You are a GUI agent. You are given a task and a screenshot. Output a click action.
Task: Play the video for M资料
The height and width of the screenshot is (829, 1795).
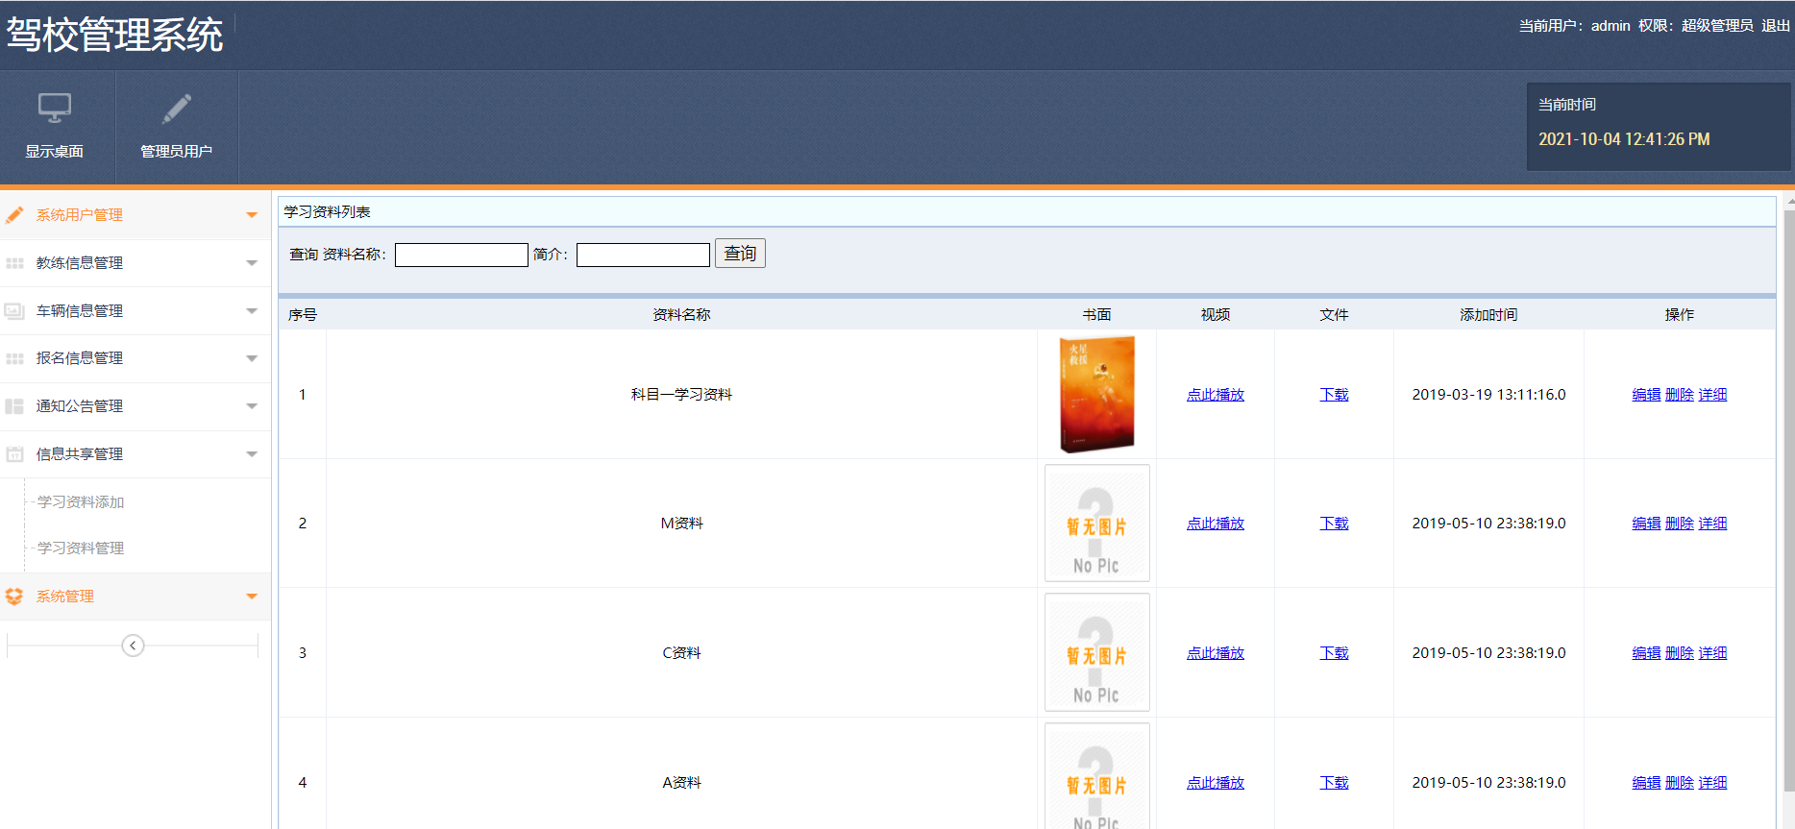click(1216, 524)
